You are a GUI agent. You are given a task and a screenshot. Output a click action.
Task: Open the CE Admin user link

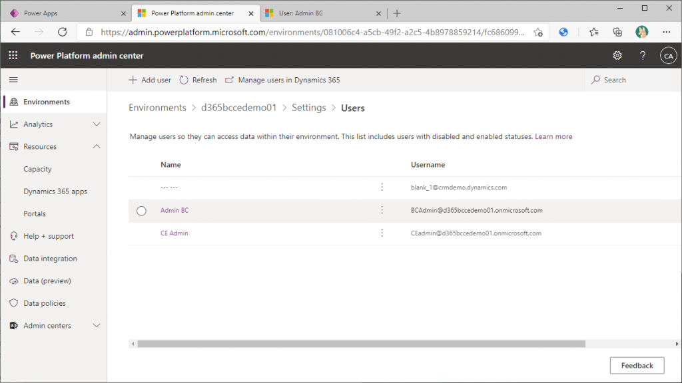click(174, 233)
